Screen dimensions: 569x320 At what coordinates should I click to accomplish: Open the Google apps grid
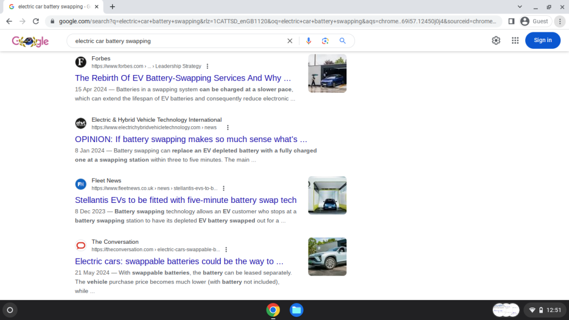[516, 40]
